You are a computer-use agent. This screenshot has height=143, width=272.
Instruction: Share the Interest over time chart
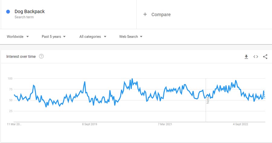[265, 57]
